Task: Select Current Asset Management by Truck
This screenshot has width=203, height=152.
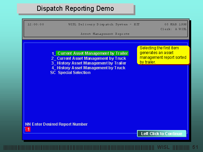Action: 91,58
